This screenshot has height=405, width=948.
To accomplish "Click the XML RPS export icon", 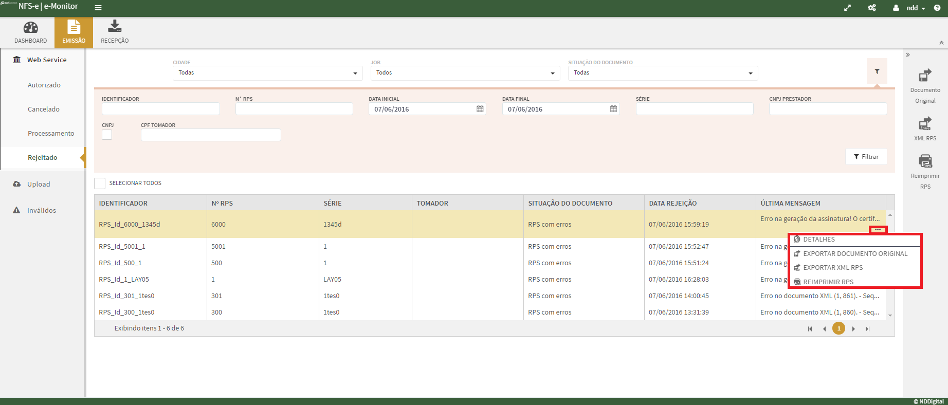I will 925,124.
